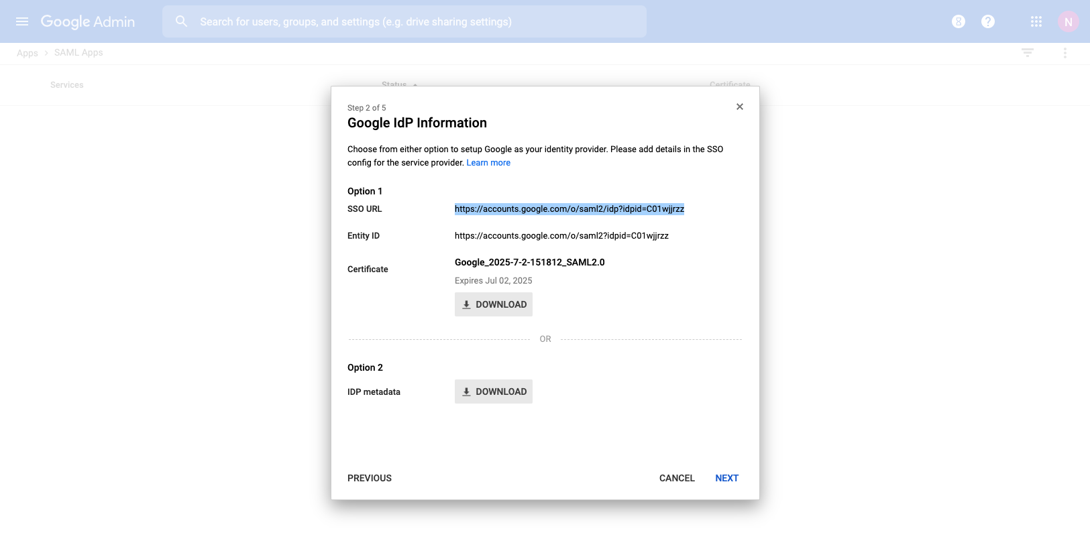The width and height of the screenshot is (1090, 541).
Task: Open the Learn more link
Action: pos(488,163)
